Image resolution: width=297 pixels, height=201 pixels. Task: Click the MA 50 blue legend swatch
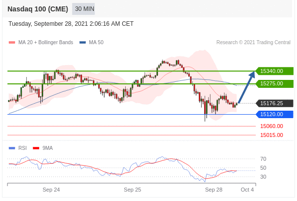(82, 42)
